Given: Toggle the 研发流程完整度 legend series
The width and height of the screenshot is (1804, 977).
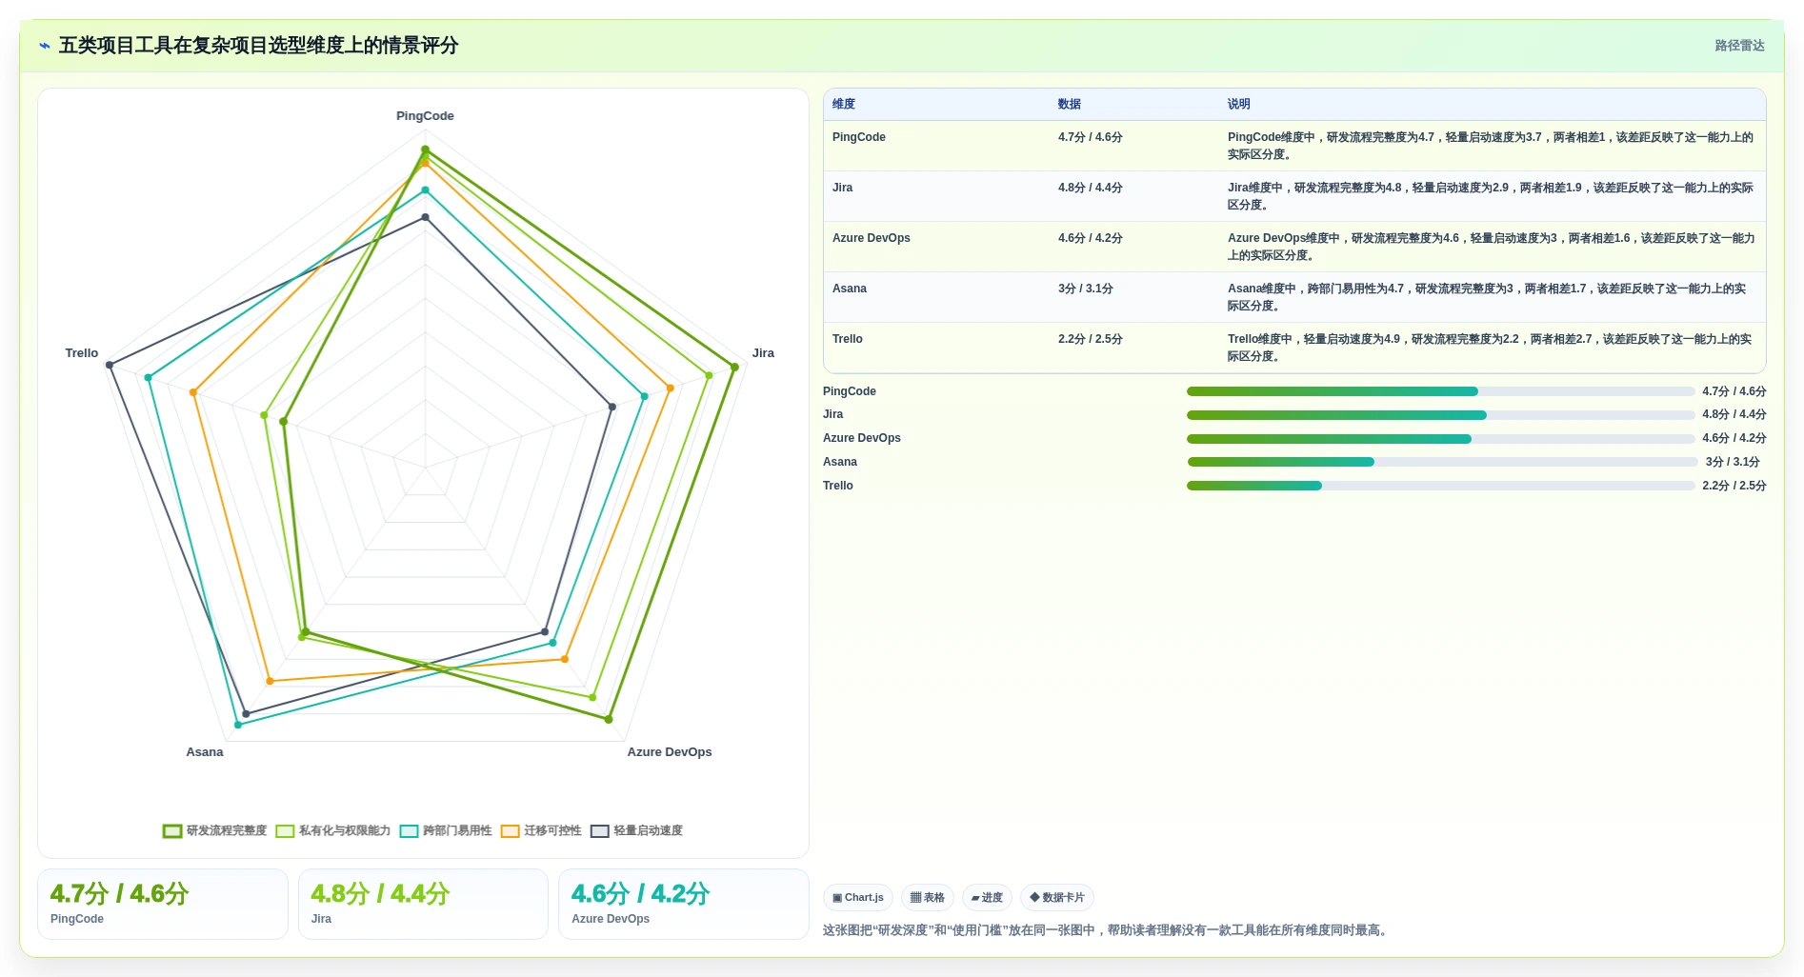Looking at the screenshot, I should [214, 830].
